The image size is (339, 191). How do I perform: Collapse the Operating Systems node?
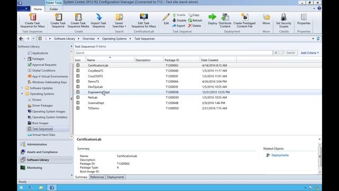tap(22, 94)
